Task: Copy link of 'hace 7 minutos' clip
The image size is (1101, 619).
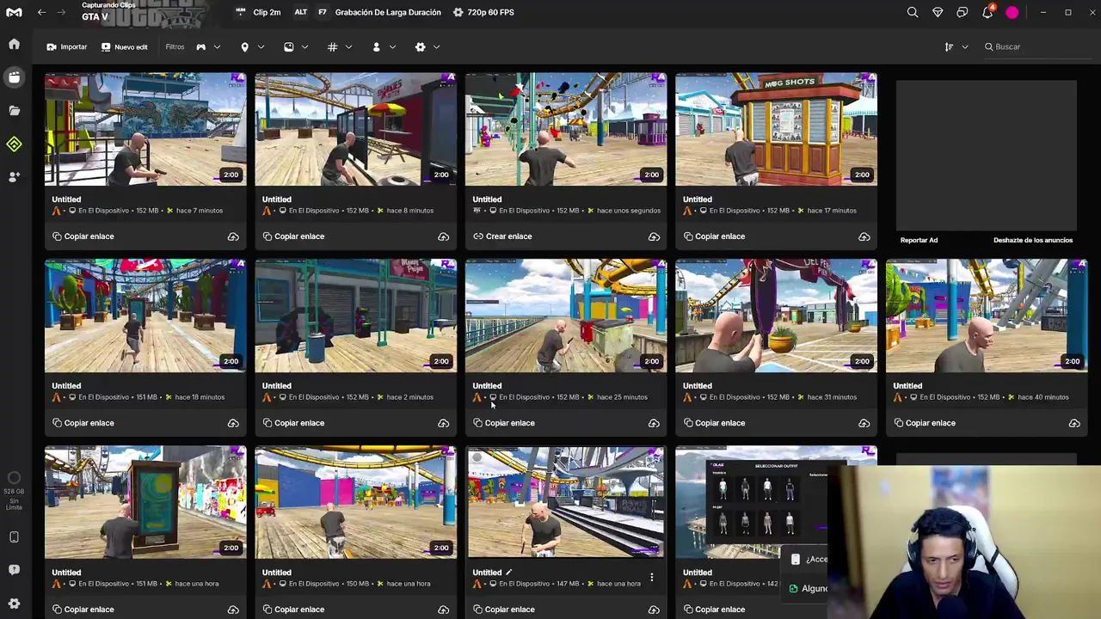Action: click(83, 236)
